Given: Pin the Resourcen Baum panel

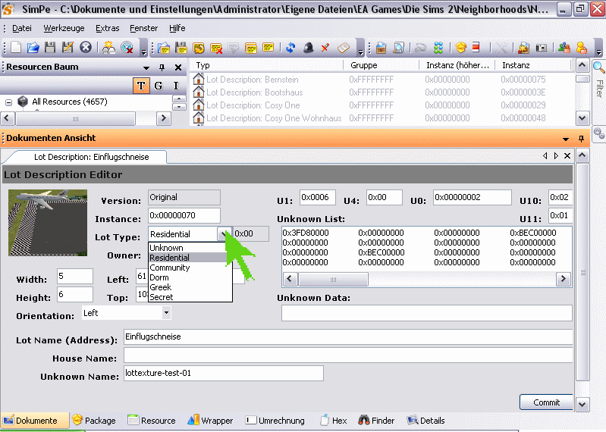Looking at the screenshot, I should pyautogui.click(x=162, y=67).
